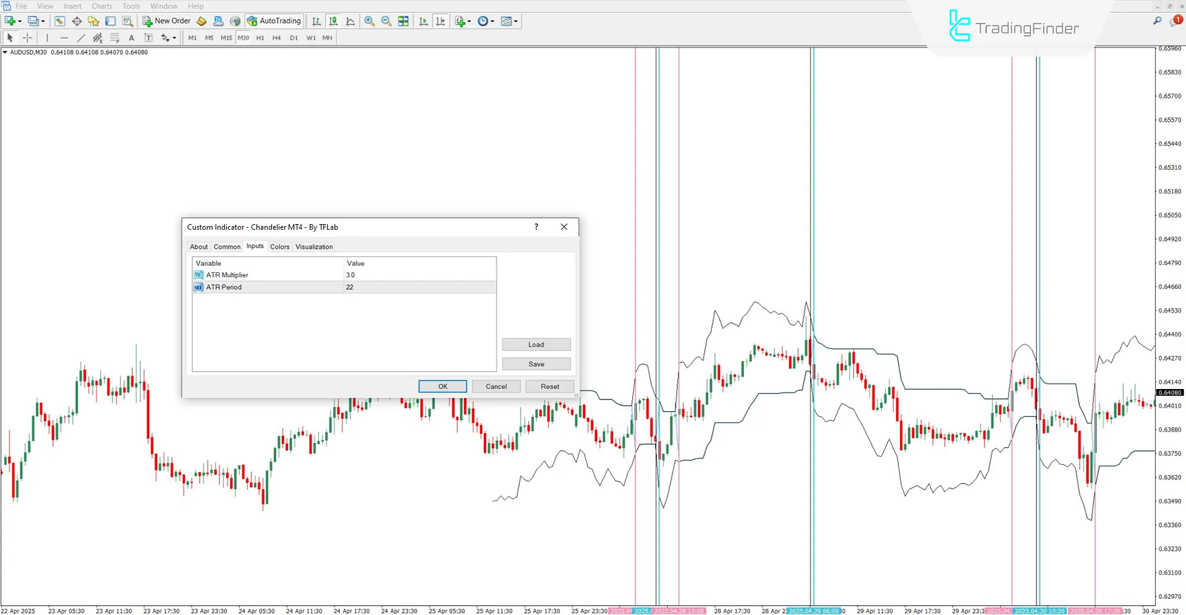Image resolution: width=1186 pixels, height=615 pixels.
Task: Activate the horizontal line drawing tool
Action: tap(64, 38)
